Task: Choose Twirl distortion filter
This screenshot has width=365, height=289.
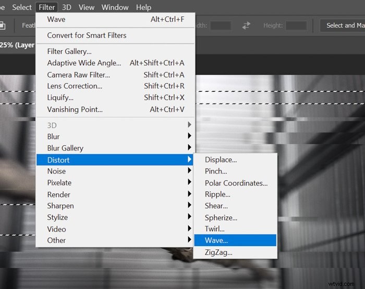Action: [235, 229]
